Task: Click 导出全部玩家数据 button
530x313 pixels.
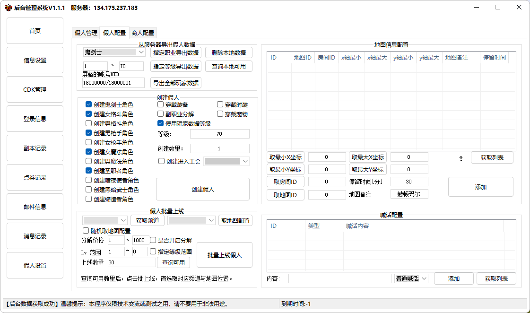Action: coord(176,83)
